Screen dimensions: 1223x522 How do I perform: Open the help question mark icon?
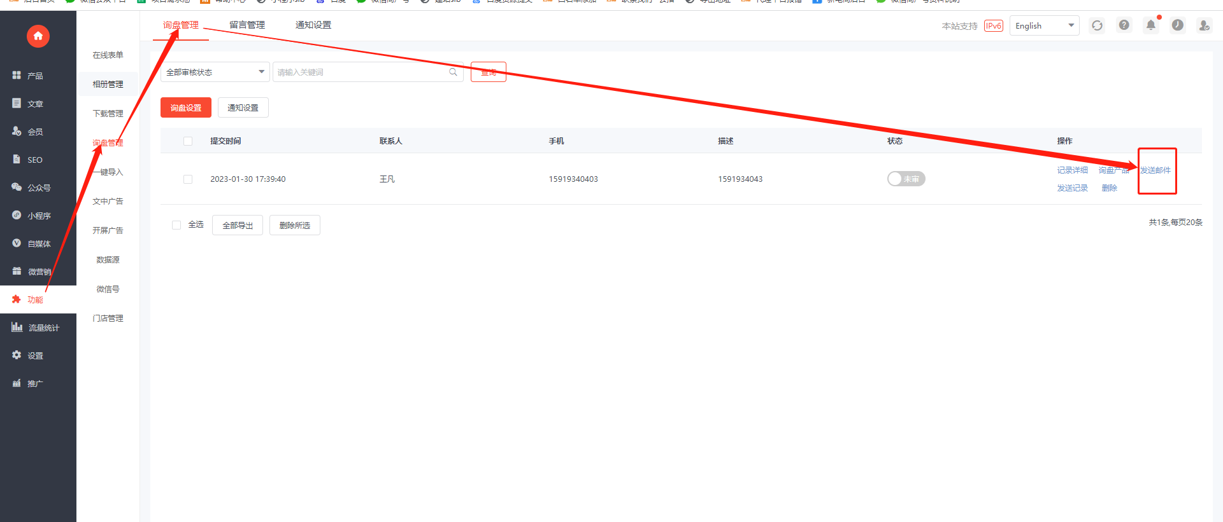coord(1124,25)
